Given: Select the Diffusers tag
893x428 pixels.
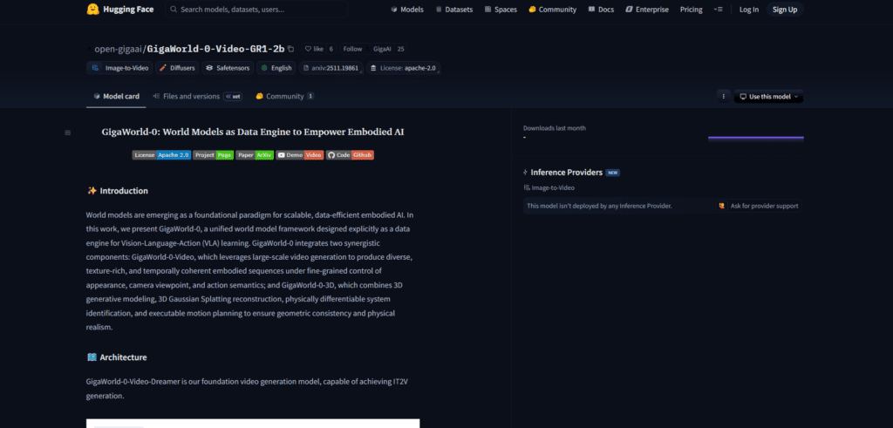Looking at the screenshot, I should [x=177, y=68].
